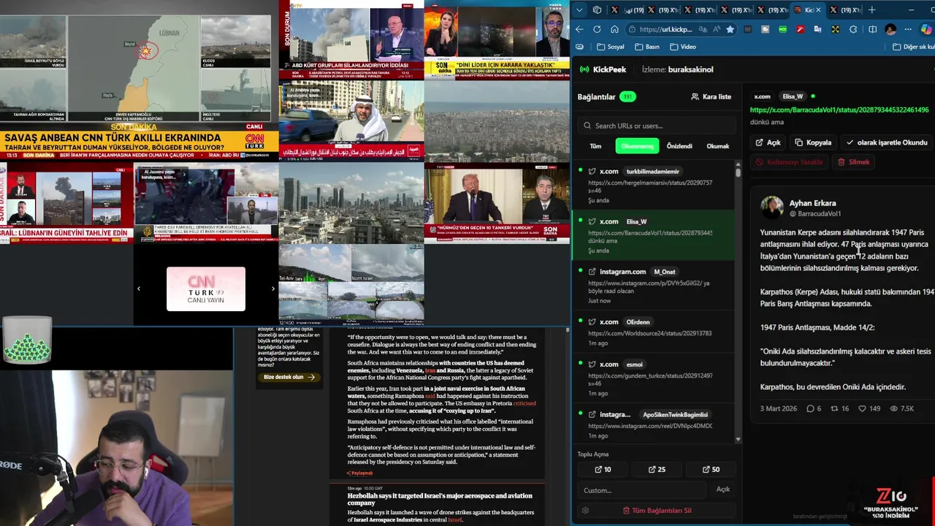Select the Tüm filter tab
The image size is (935, 526).
[595, 146]
